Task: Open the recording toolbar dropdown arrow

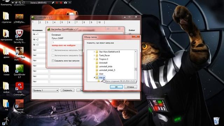Action: click(x=13, y=2)
